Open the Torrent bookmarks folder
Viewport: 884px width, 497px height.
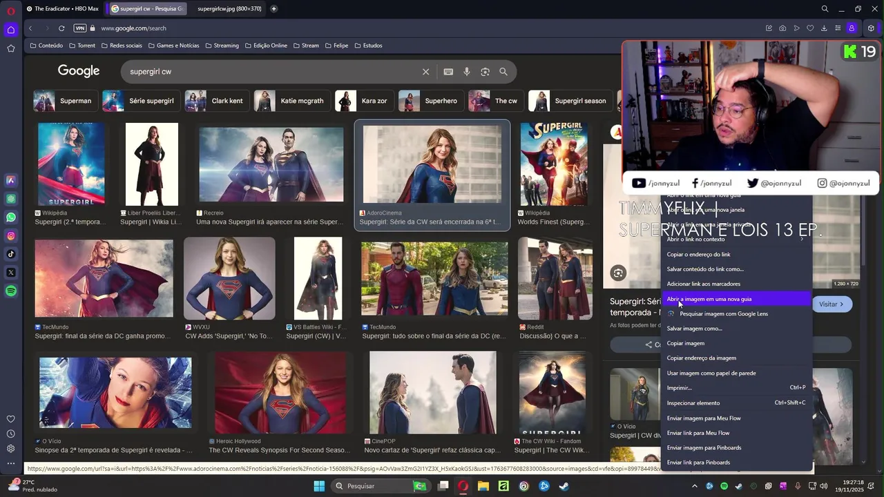click(82, 46)
